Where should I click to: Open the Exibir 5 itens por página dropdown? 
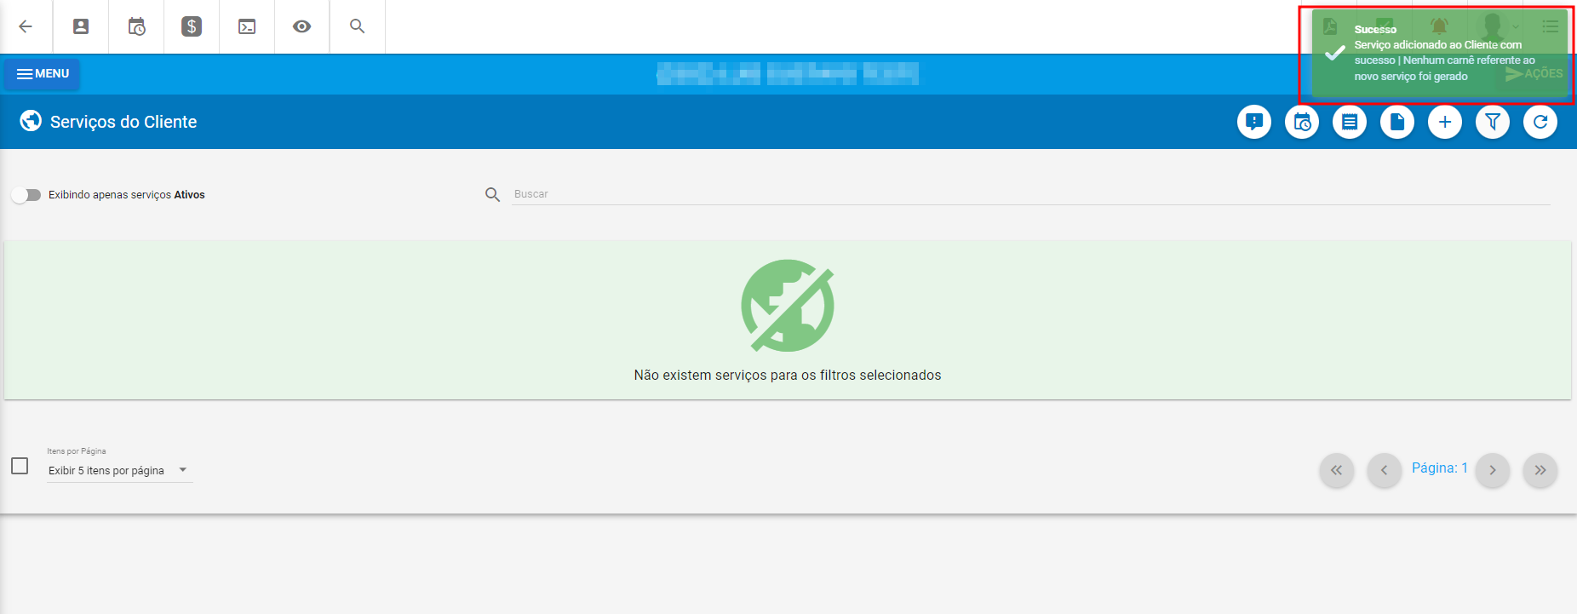coord(119,470)
